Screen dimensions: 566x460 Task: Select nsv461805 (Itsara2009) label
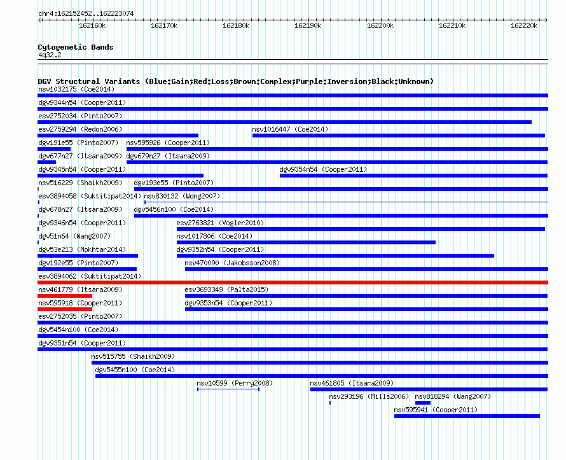click(x=352, y=383)
